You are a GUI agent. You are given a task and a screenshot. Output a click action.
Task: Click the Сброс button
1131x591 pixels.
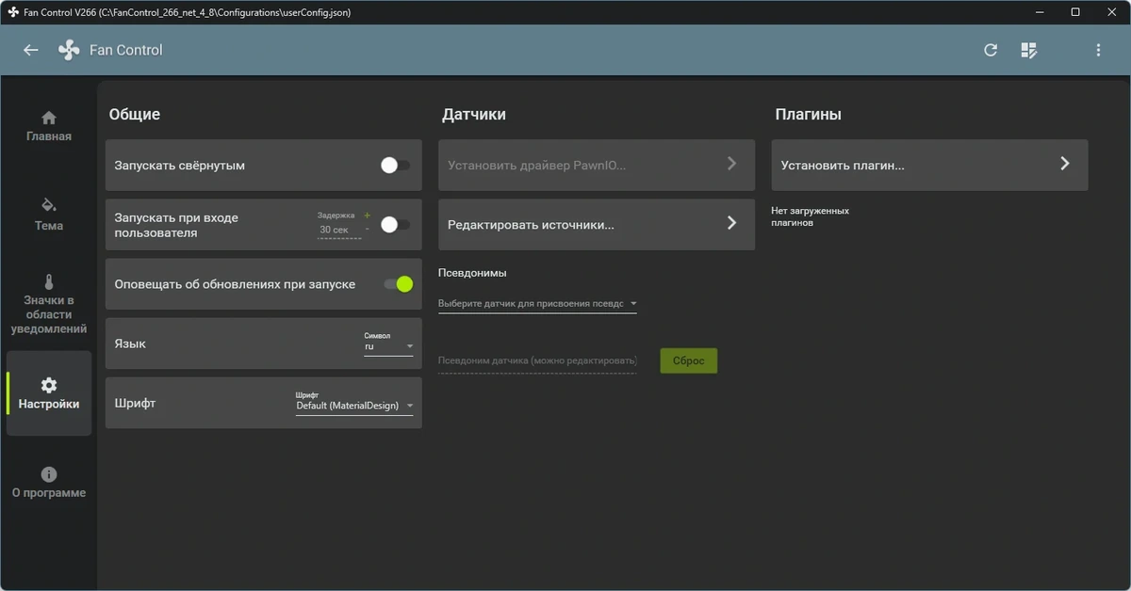[x=689, y=361]
